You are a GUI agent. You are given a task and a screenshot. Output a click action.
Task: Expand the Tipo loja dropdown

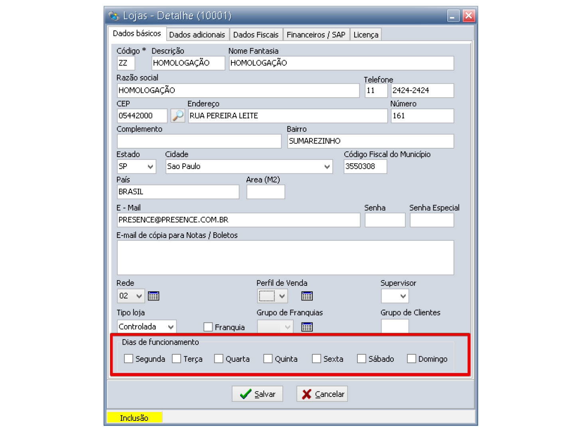click(x=171, y=327)
